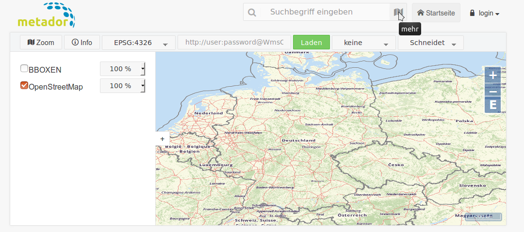Image resolution: width=524 pixels, height=232 pixels.
Task: Click the Česko label on the map
Action: pyautogui.click(x=396, y=165)
